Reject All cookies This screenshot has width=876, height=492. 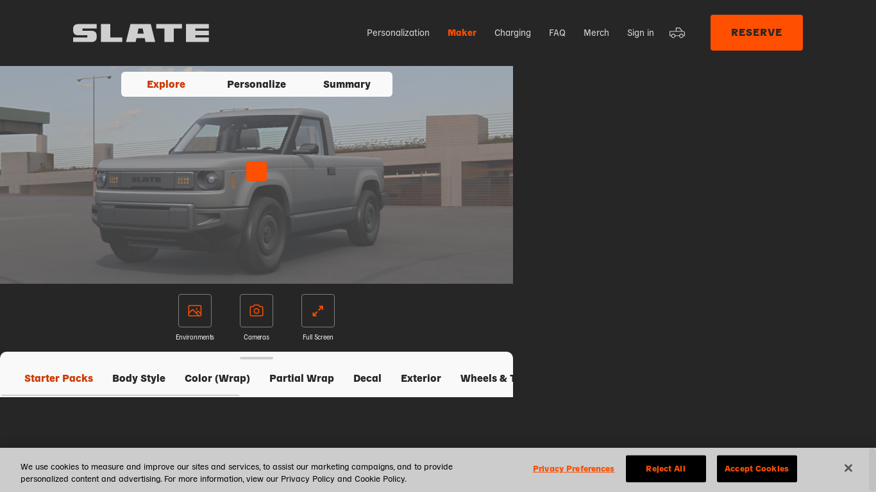666,469
